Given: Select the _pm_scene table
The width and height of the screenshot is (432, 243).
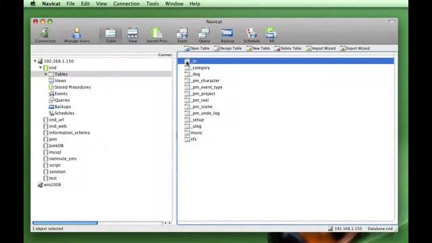Looking at the screenshot, I should pyautogui.click(x=198, y=107).
